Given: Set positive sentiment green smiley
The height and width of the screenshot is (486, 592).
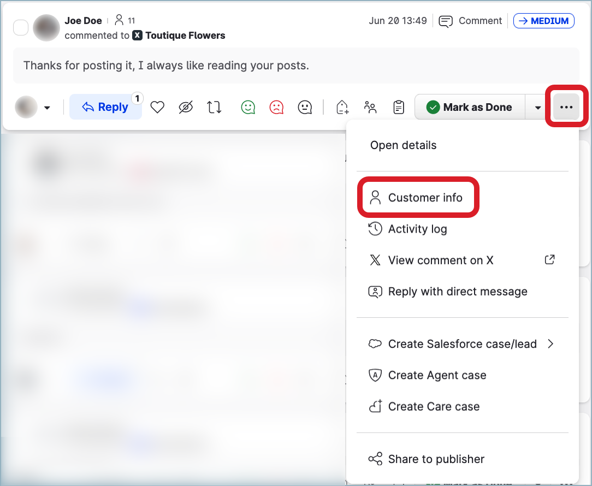Looking at the screenshot, I should (248, 108).
